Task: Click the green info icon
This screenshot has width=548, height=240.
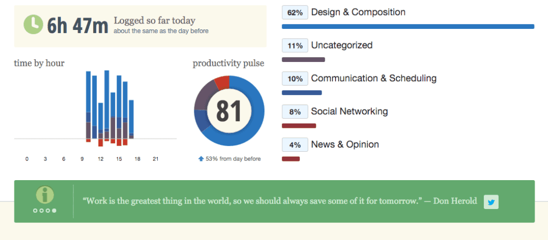Action: coord(44,196)
